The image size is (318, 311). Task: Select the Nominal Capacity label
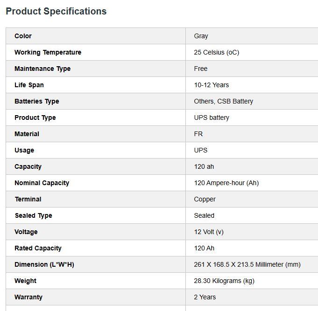[x=42, y=183]
